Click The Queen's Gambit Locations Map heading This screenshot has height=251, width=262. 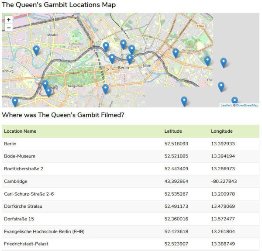point(59,5)
